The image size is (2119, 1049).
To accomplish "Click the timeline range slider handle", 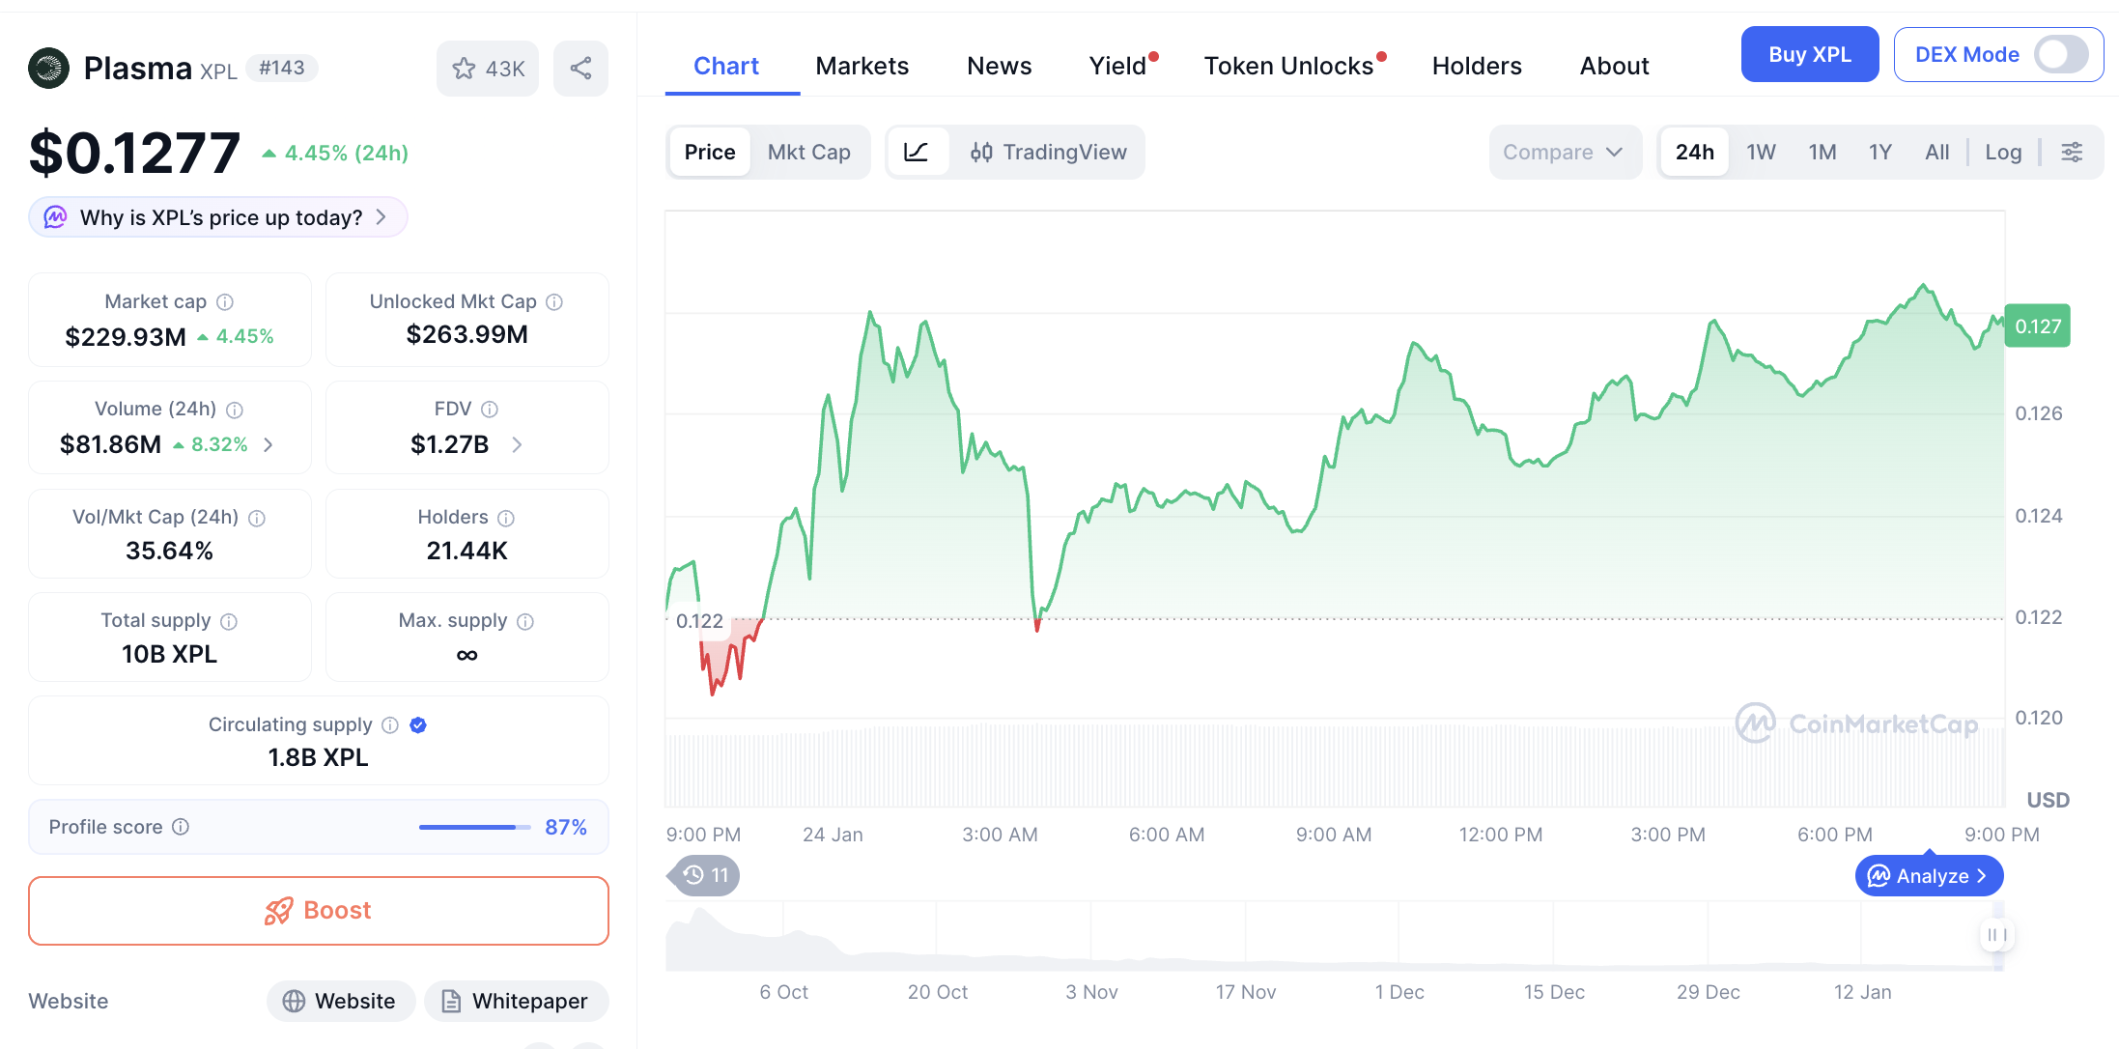I will coord(1996,934).
